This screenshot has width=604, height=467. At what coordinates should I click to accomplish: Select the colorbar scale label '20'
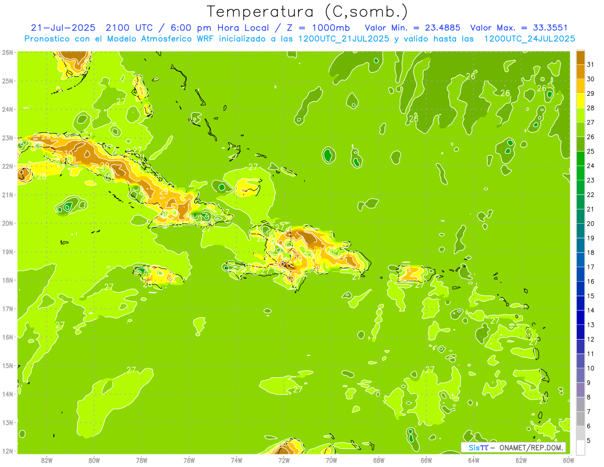pos(590,224)
